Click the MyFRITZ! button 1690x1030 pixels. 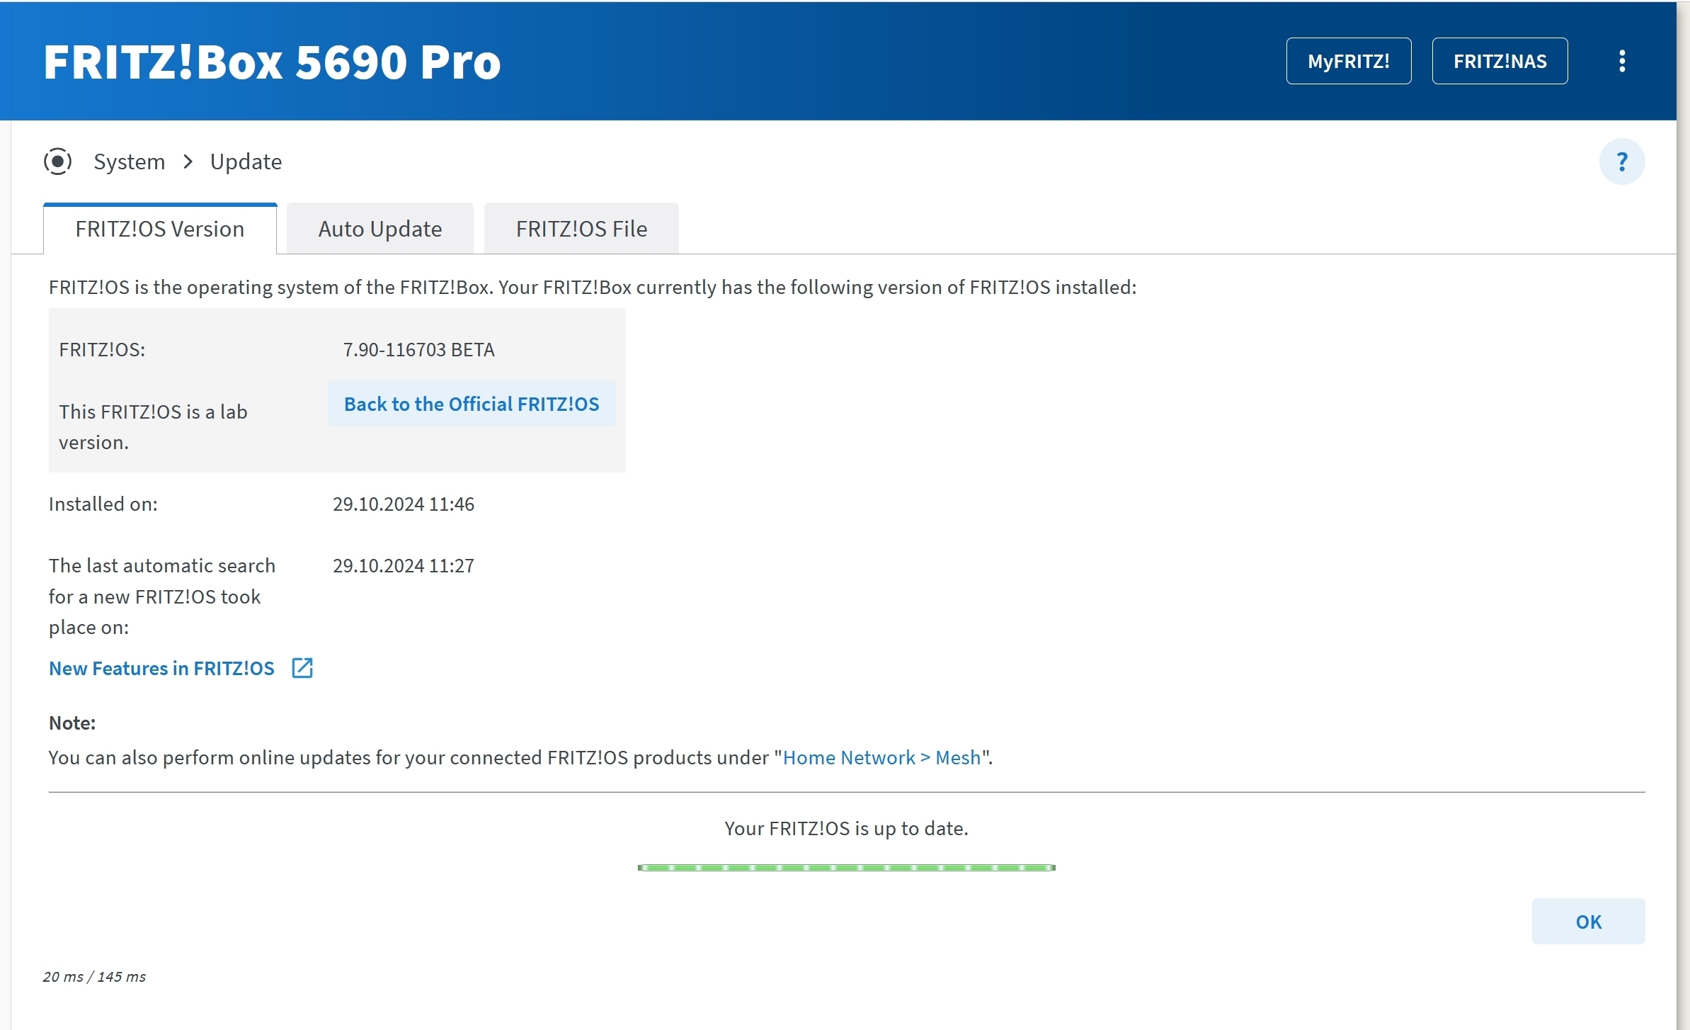[x=1348, y=61]
